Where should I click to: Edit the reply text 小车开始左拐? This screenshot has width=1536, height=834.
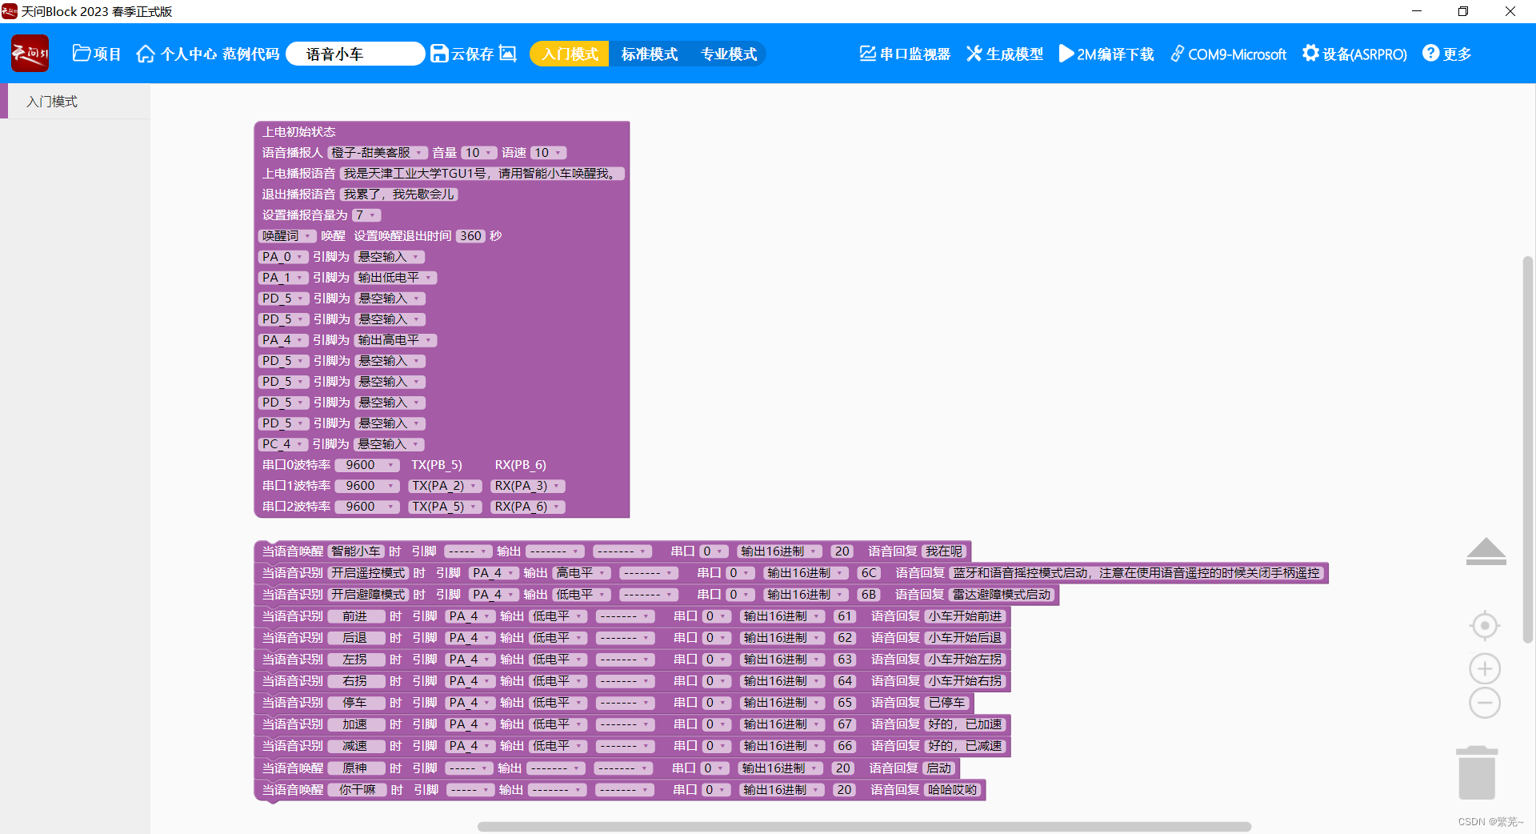965,660
